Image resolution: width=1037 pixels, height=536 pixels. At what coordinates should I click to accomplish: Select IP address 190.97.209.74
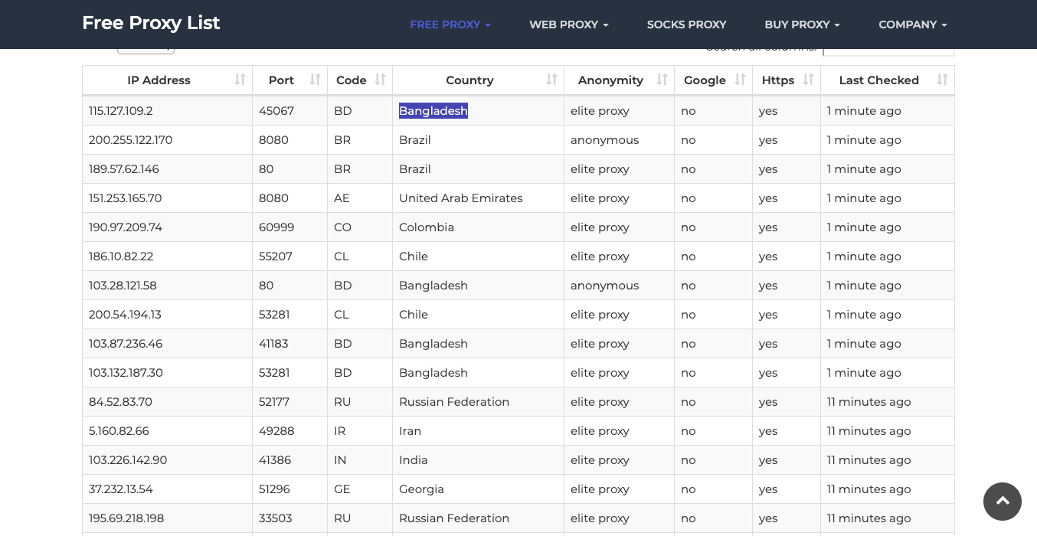126,227
